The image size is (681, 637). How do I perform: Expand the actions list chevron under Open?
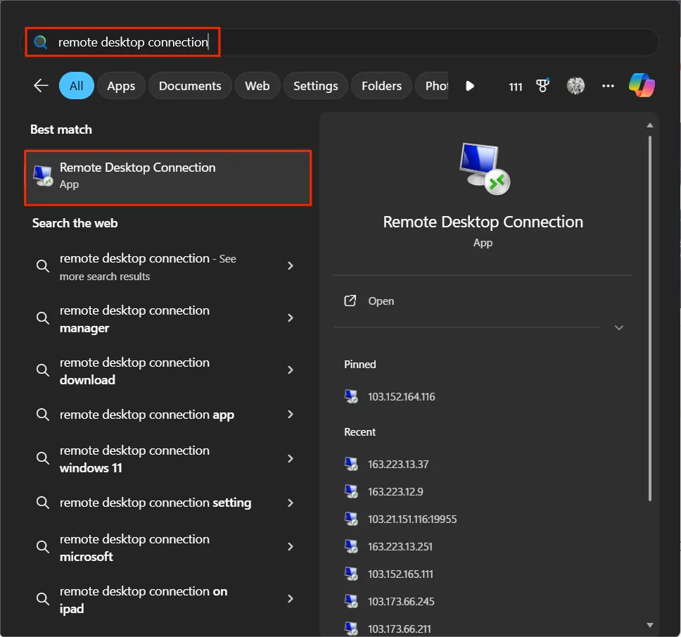tap(619, 327)
